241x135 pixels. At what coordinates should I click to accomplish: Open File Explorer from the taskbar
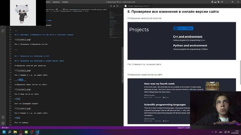tap(15, 132)
